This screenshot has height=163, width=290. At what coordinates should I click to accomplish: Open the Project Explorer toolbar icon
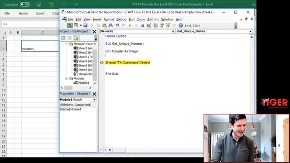[155, 25]
